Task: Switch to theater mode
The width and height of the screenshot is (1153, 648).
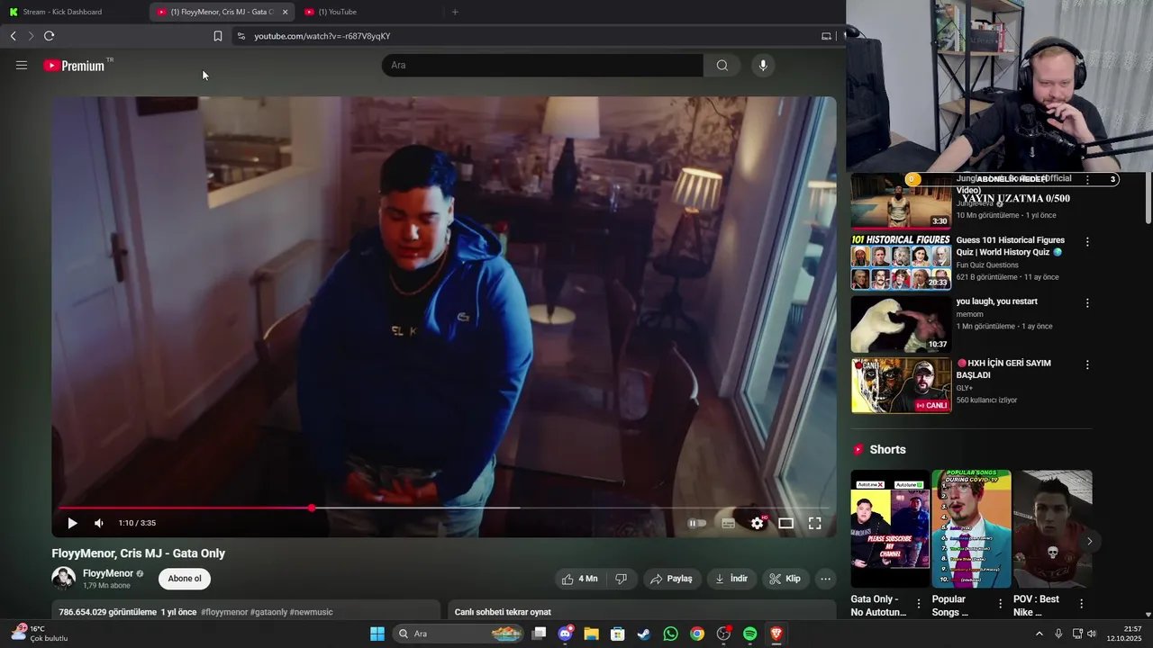Action: 785,523
